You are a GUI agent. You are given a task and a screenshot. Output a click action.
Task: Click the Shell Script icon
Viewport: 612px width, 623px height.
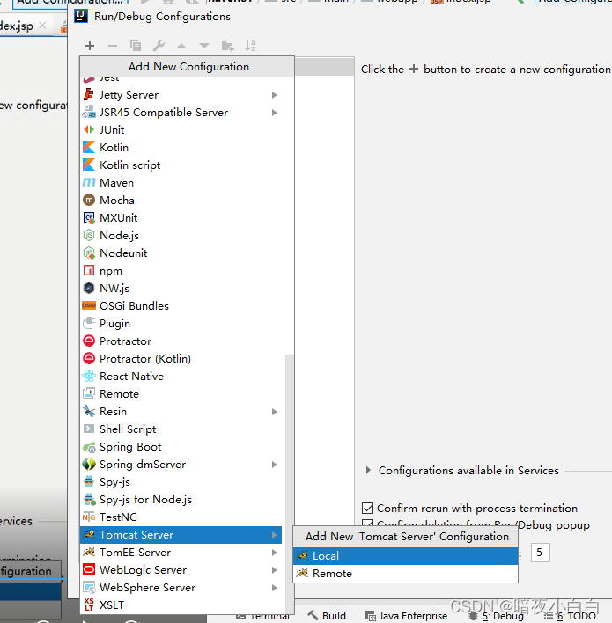tap(89, 429)
